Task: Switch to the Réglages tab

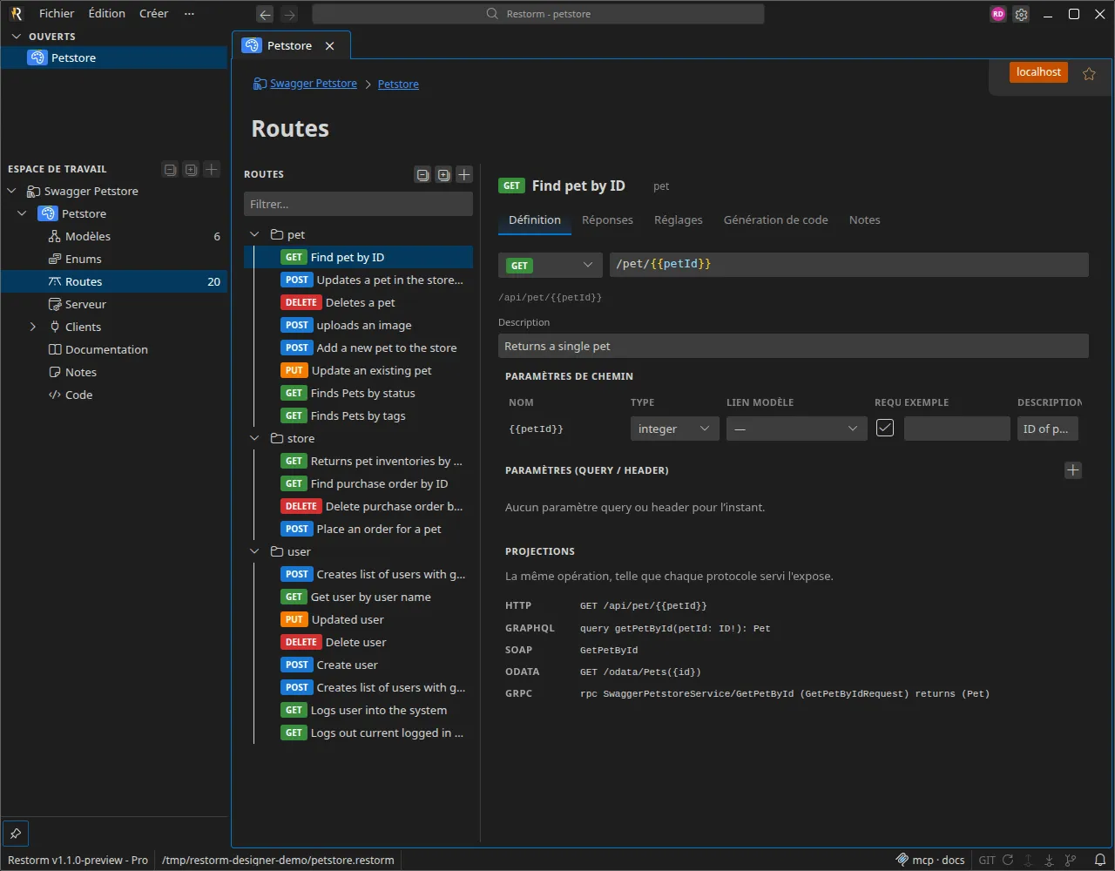Action: tap(679, 220)
